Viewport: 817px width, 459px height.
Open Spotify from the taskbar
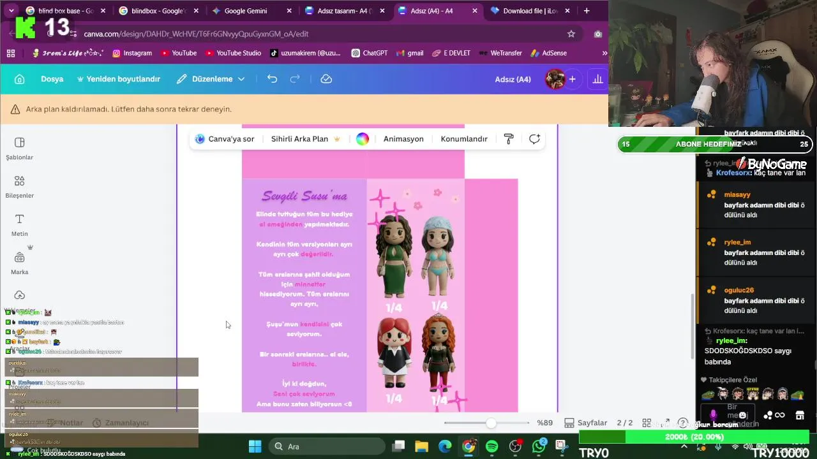point(491,446)
